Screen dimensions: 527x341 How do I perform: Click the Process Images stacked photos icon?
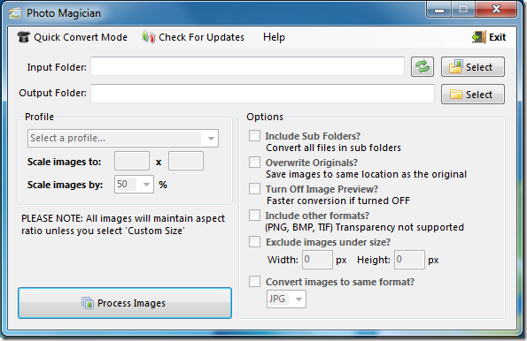[88, 303]
